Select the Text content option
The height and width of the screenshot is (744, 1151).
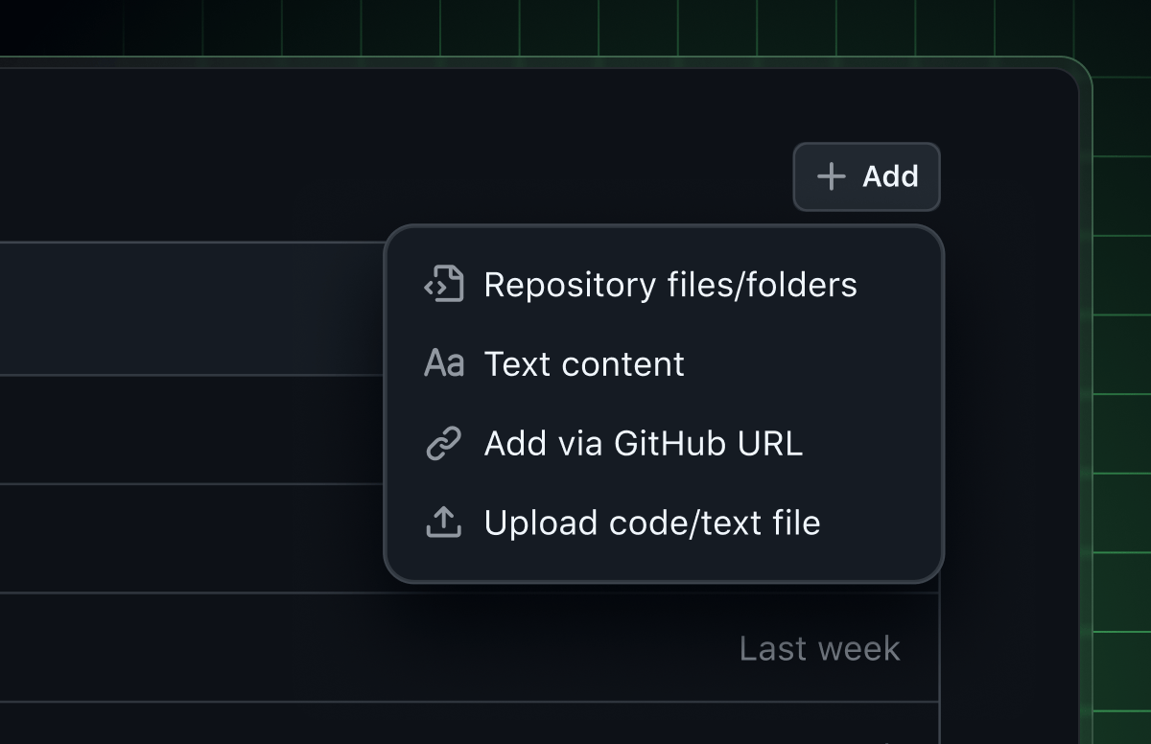(664, 364)
